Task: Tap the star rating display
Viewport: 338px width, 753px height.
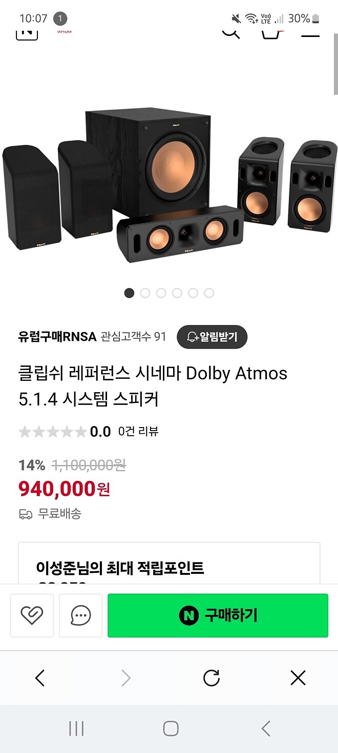Action: click(x=53, y=432)
